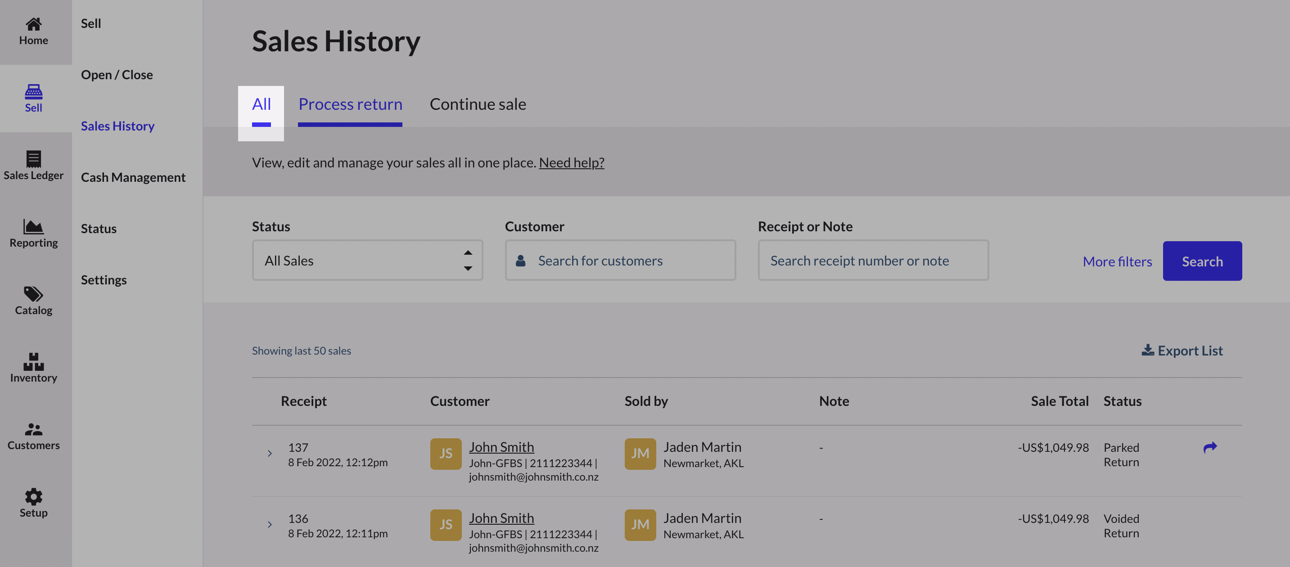
Task: Select Open / Close in the submenu
Action: point(117,75)
